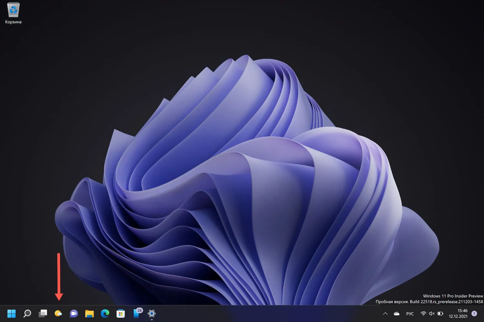The width and height of the screenshot is (484, 322).
Task: Open clock and date 15:46 12.12.2021
Action: [x=458, y=314]
